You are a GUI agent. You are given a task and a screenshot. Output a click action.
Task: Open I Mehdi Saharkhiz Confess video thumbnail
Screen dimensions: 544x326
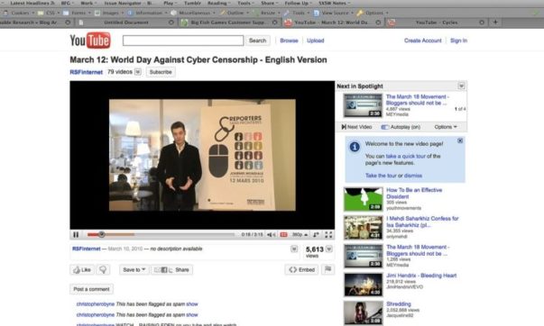click(x=363, y=228)
